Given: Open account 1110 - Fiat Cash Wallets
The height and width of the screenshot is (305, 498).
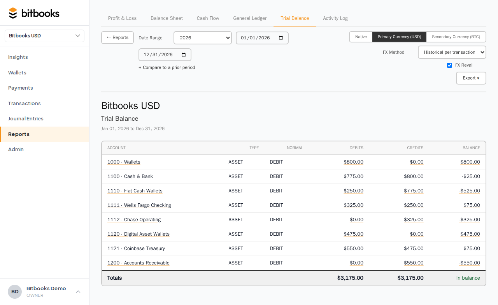Looking at the screenshot, I should pyautogui.click(x=135, y=191).
